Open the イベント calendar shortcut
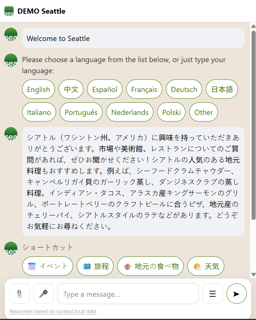Image resolution: width=256 pixels, height=320 pixels. 48,266
